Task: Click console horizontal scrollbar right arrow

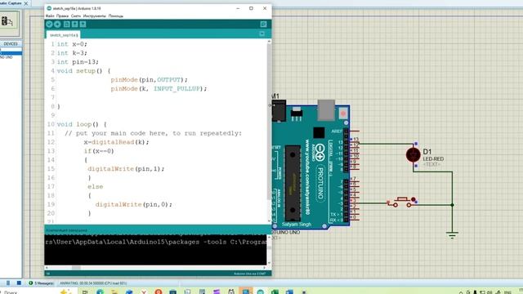Action: coord(265,268)
